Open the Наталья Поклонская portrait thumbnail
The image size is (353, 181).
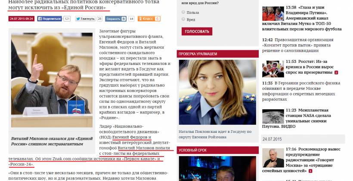coord(217,92)
